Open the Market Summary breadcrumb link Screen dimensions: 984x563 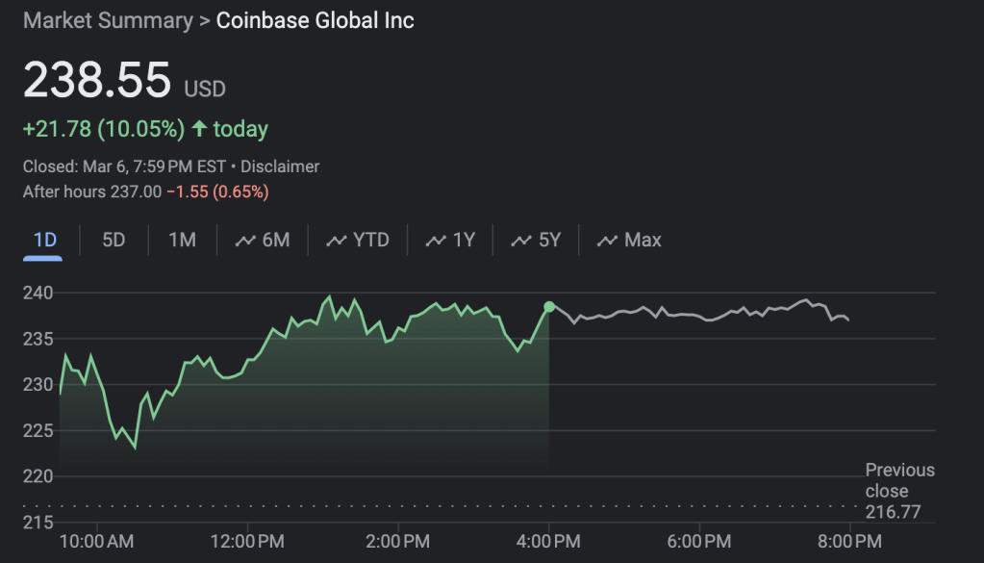(108, 20)
